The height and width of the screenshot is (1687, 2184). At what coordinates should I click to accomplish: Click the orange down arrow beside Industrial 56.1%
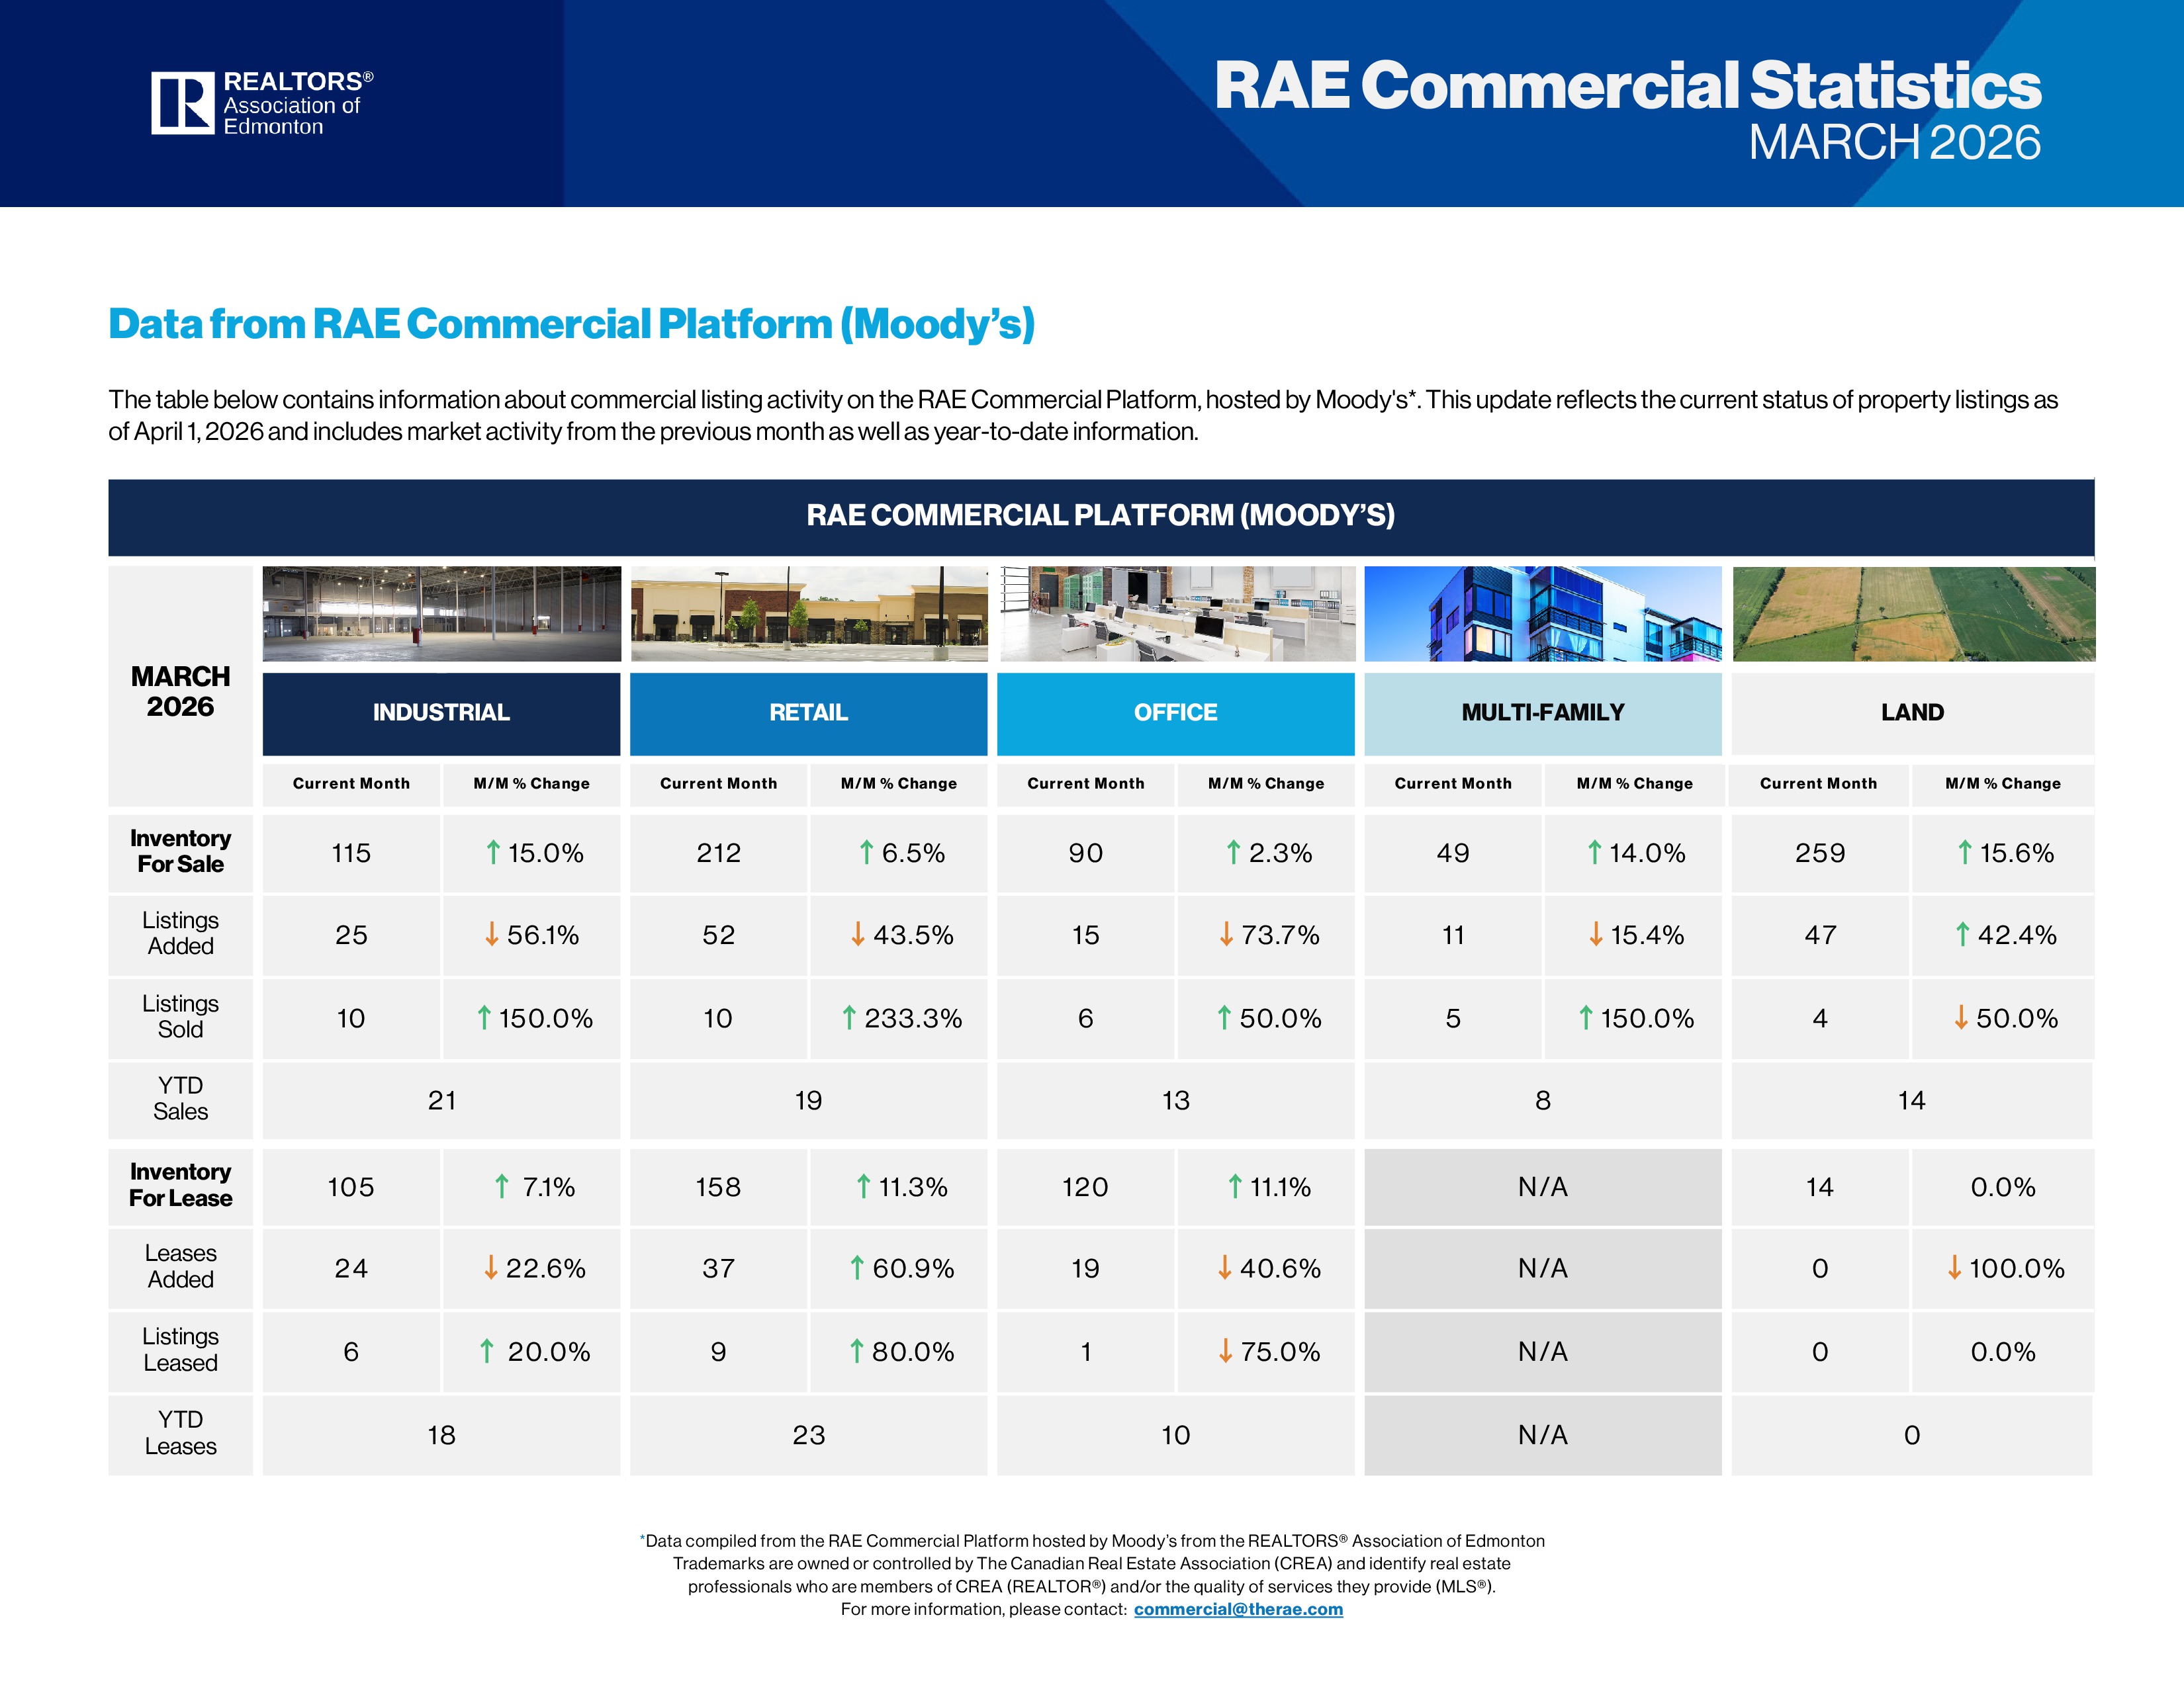tap(491, 934)
